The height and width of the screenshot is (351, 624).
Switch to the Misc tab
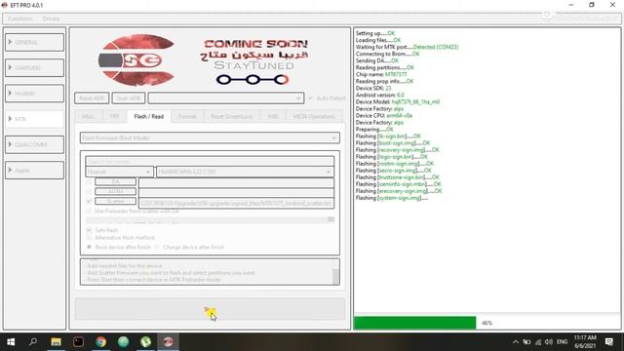click(x=89, y=117)
